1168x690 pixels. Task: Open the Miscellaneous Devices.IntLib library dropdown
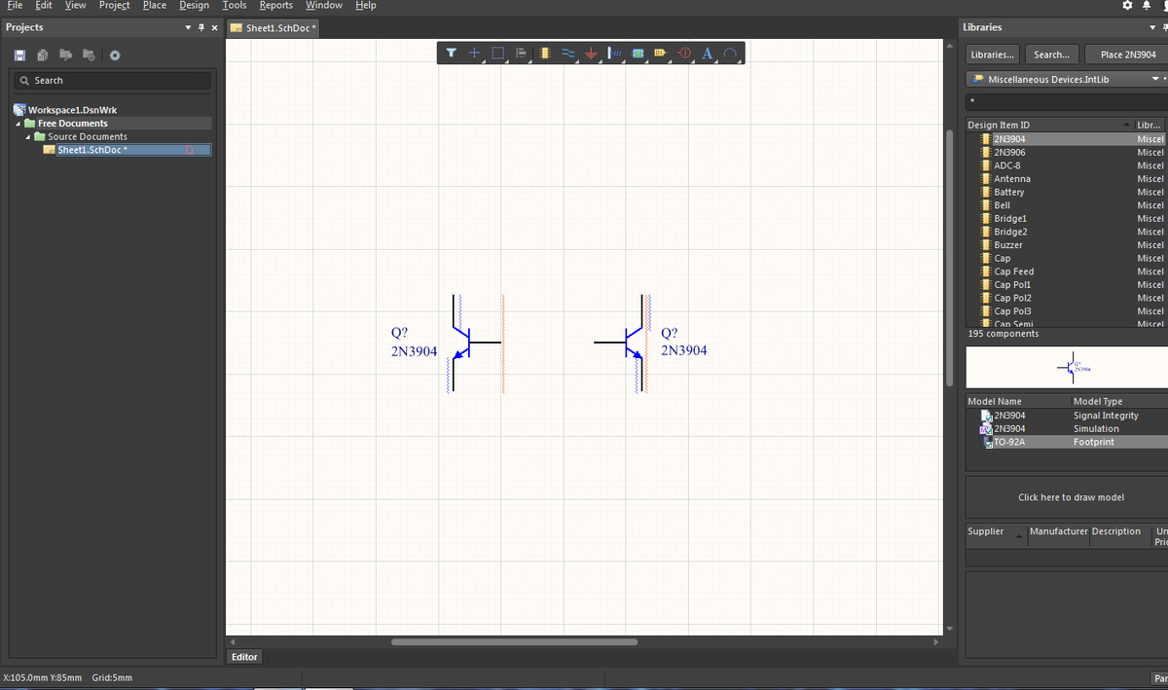1155,79
